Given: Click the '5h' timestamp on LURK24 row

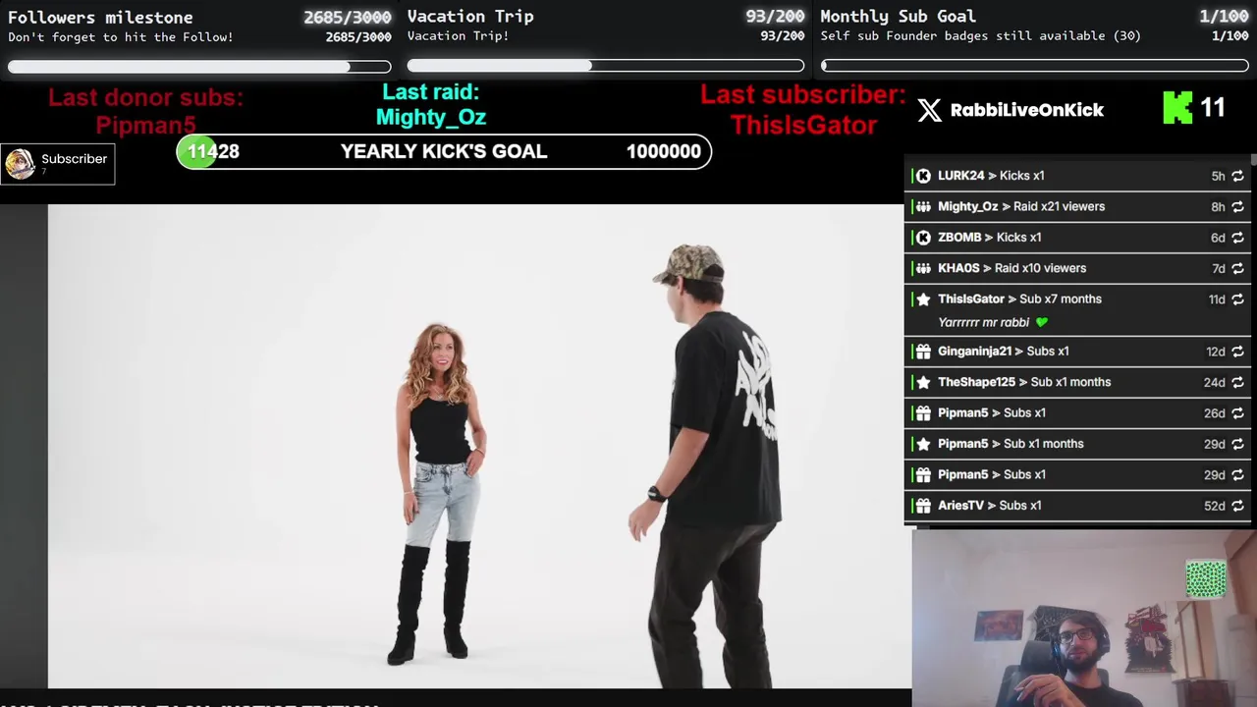Looking at the screenshot, I should tap(1218, 176).
